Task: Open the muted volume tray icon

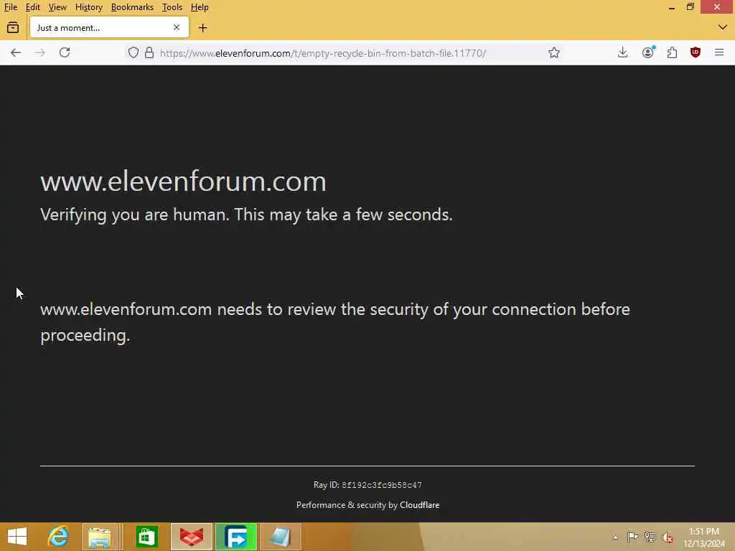Action: pyautogui.click(x=668, y=537)
